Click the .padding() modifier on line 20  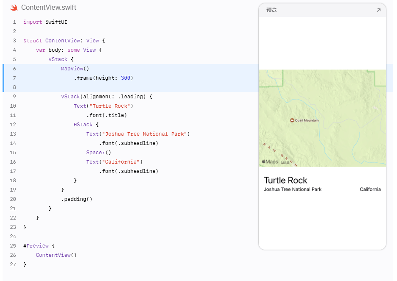click(x=77, y=199)
